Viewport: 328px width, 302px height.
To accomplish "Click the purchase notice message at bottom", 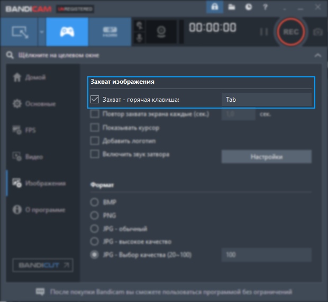I will [x=171, y=292].
